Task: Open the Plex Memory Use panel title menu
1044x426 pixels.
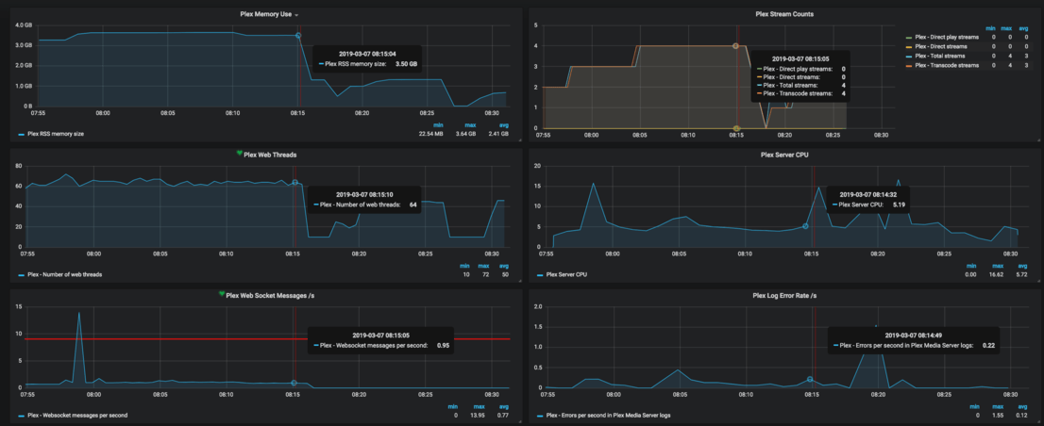Action: [265, 14]
